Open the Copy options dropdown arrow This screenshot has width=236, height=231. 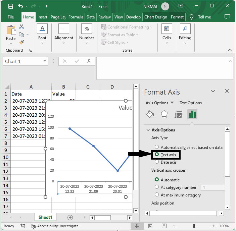28,35
